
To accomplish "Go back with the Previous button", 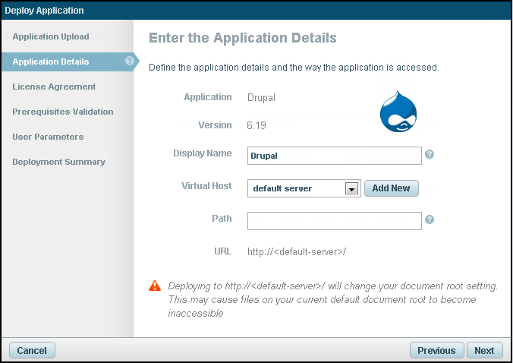I will point(436,350).
